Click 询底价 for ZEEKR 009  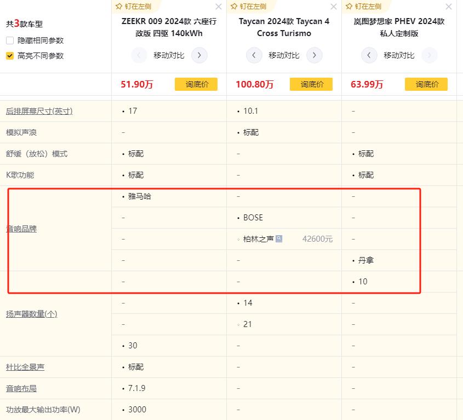click(196, 84)
